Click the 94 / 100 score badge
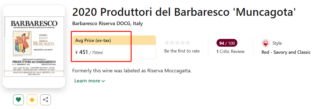 pos(227,43)
